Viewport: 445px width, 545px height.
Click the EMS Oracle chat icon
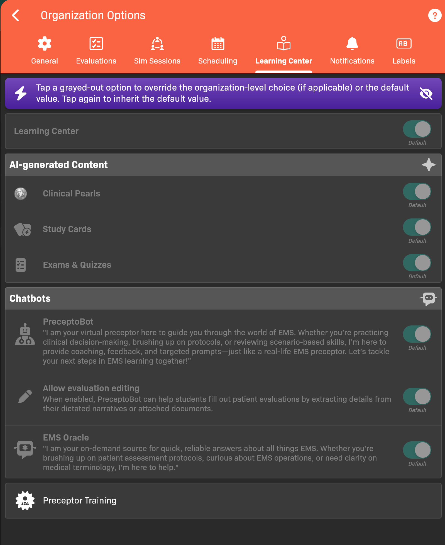pos(25,449)
